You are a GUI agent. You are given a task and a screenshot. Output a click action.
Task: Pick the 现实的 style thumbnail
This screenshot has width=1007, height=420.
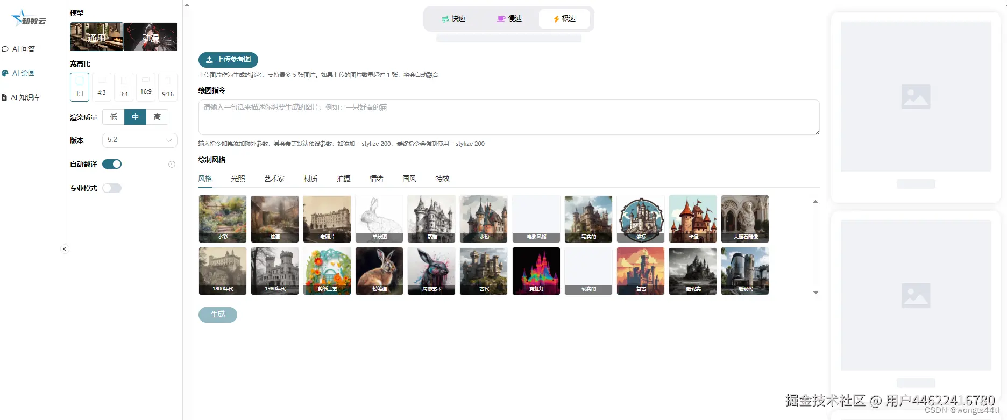tap(588, 271)
